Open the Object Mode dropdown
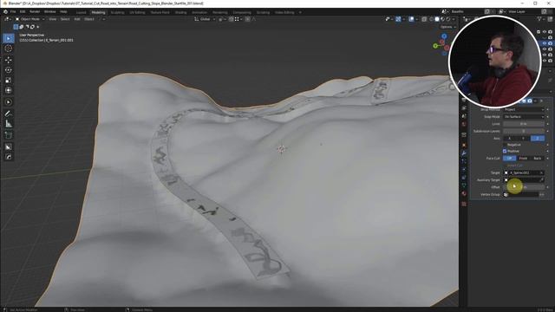 click(x=29, y=19)
